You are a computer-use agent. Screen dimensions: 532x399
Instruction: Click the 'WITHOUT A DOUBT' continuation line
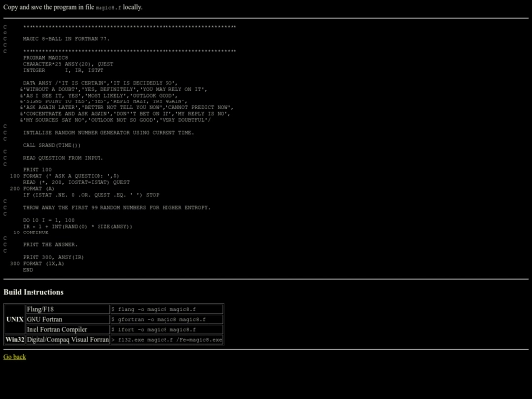click(113, 89)
